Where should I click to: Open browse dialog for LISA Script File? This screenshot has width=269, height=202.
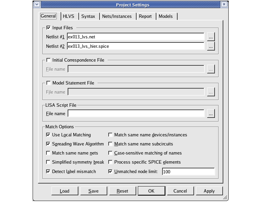tap(211, 113)
